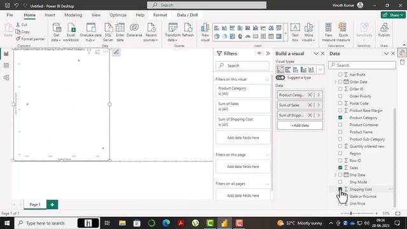Select the Page 1 tab
Viewport: 407px width, 229px height.
pyautogui.click(x=35, y=205)
